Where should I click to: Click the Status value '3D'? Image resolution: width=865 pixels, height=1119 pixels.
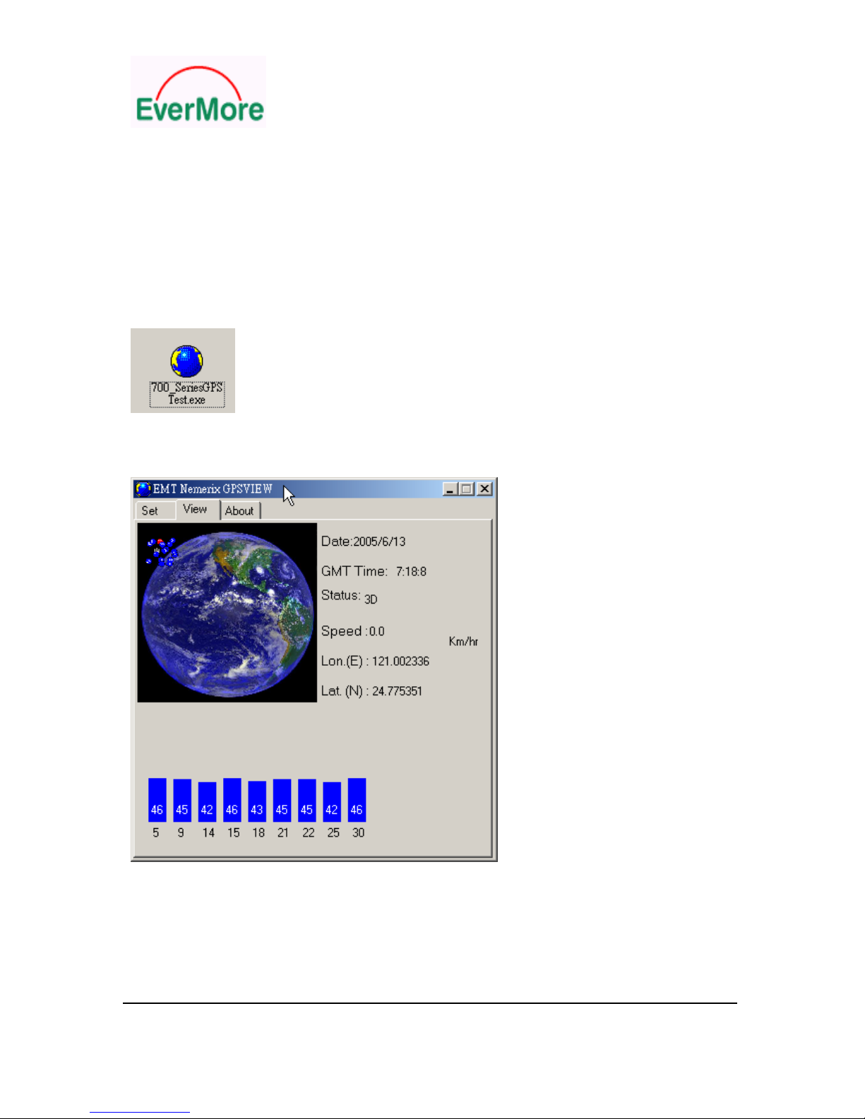pos(371,599)
